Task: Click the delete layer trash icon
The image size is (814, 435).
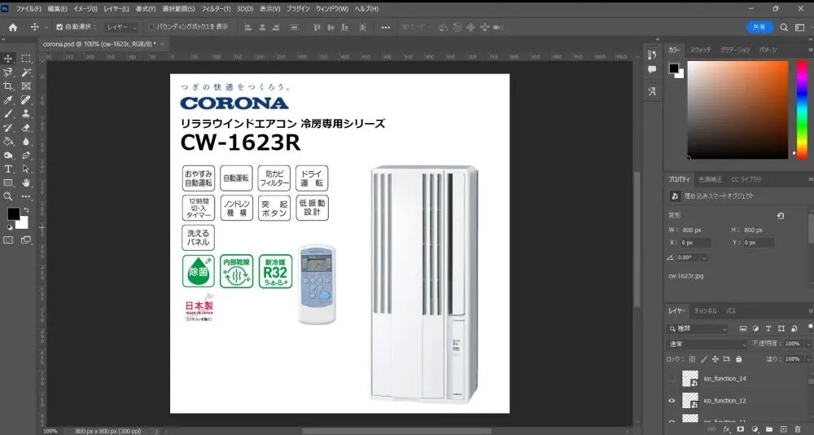Action: click(x=796, y=428)
